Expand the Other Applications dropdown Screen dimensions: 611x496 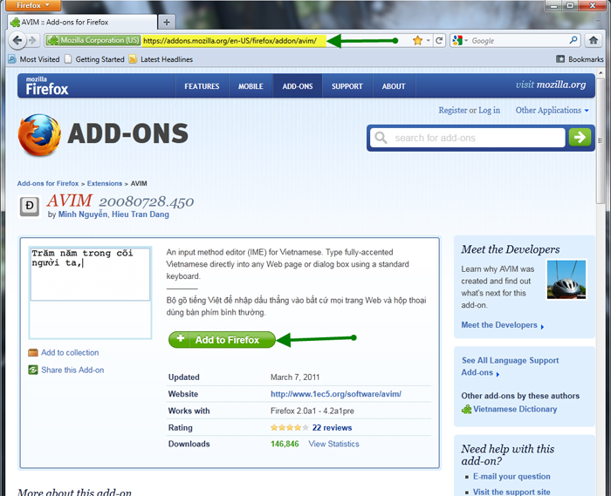pos(552,110)
